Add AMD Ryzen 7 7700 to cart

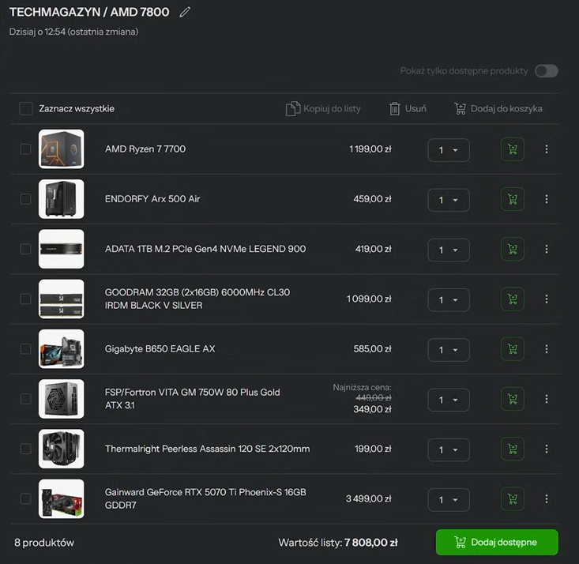[512, 149]
